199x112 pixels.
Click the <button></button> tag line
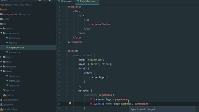click(101, 24)
